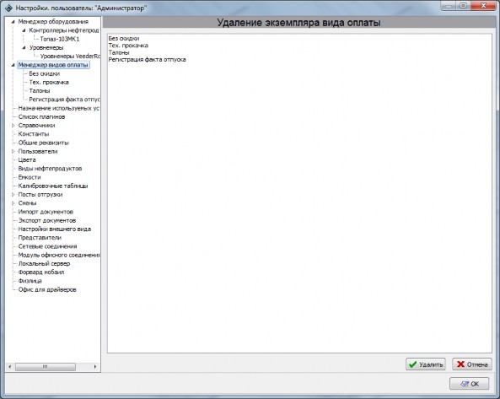500x399 pixels.
Task: Collapse the Менеджер видов оплаты node
Action: (x=13, y=65)
